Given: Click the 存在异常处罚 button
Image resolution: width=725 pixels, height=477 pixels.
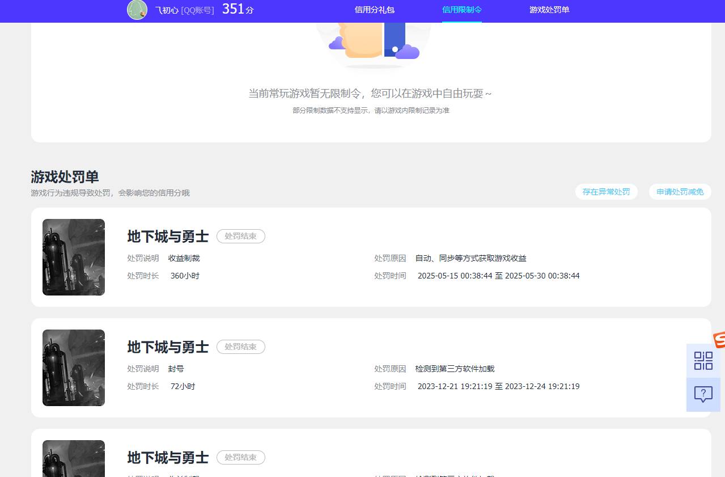Looking at the screenshot, I should [x=606, y=192].
